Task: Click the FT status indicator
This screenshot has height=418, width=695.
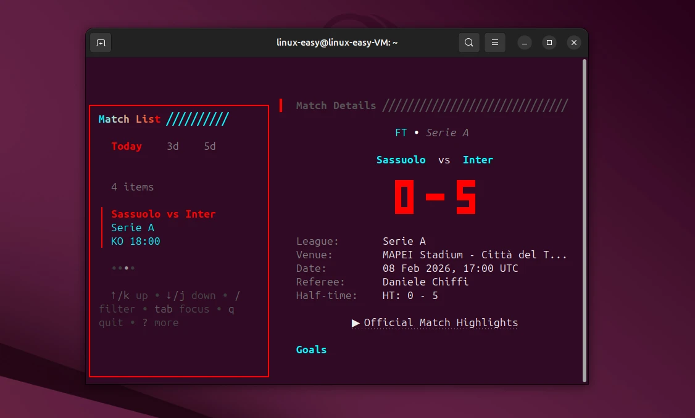Action: (x=401, y=132)
